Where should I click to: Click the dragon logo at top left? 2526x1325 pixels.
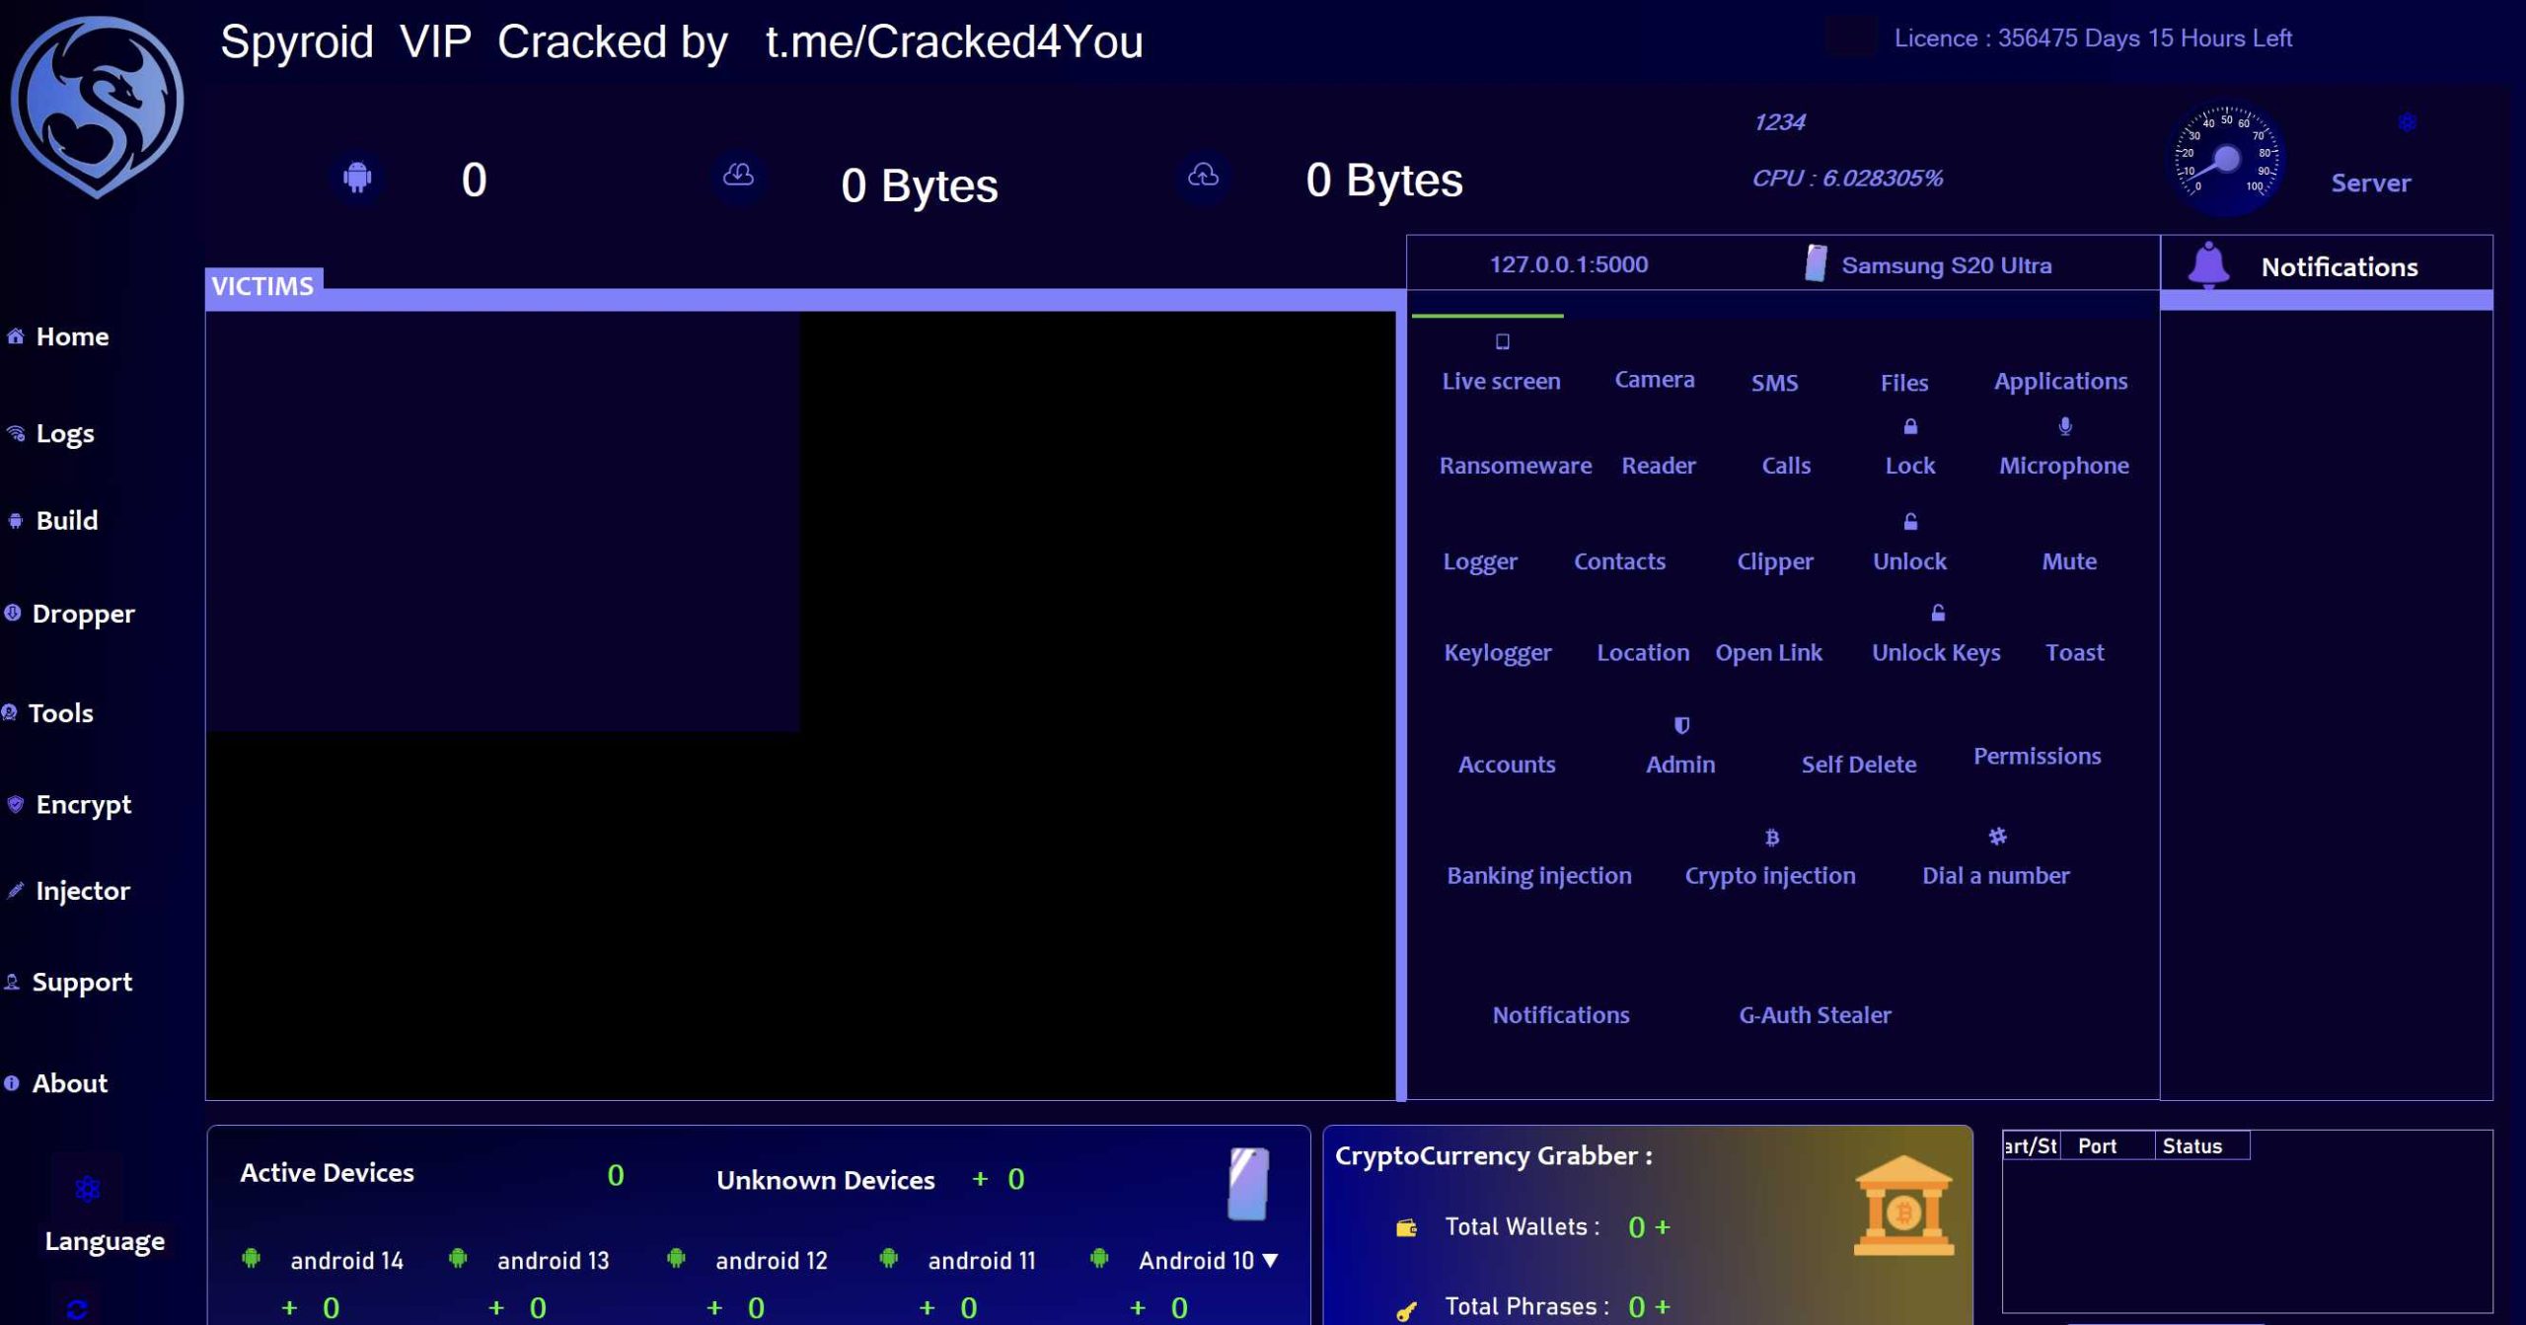97,107
